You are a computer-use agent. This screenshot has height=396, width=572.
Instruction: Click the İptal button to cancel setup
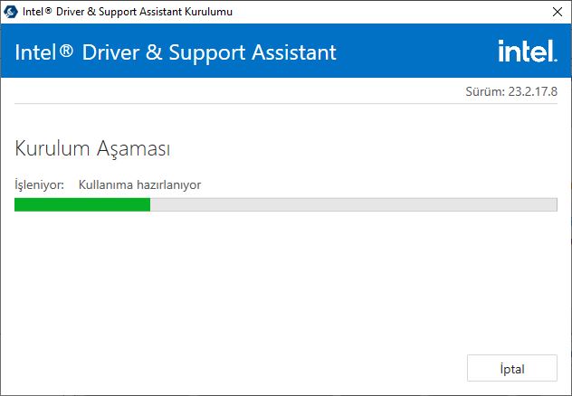[511, 368]
